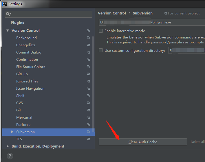This screenshot has width=205, height=162.
Task: Click project-level icon beside Git row
Action: pos(89,110)
